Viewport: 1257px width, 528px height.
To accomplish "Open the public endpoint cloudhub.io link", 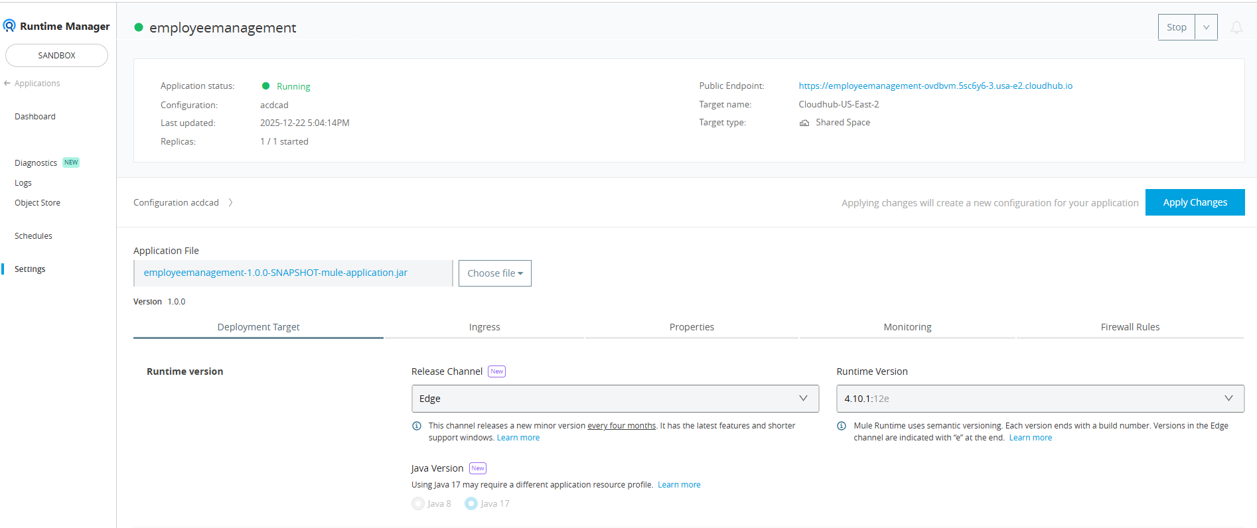I will pyautogui.click(x=935, y=86).
